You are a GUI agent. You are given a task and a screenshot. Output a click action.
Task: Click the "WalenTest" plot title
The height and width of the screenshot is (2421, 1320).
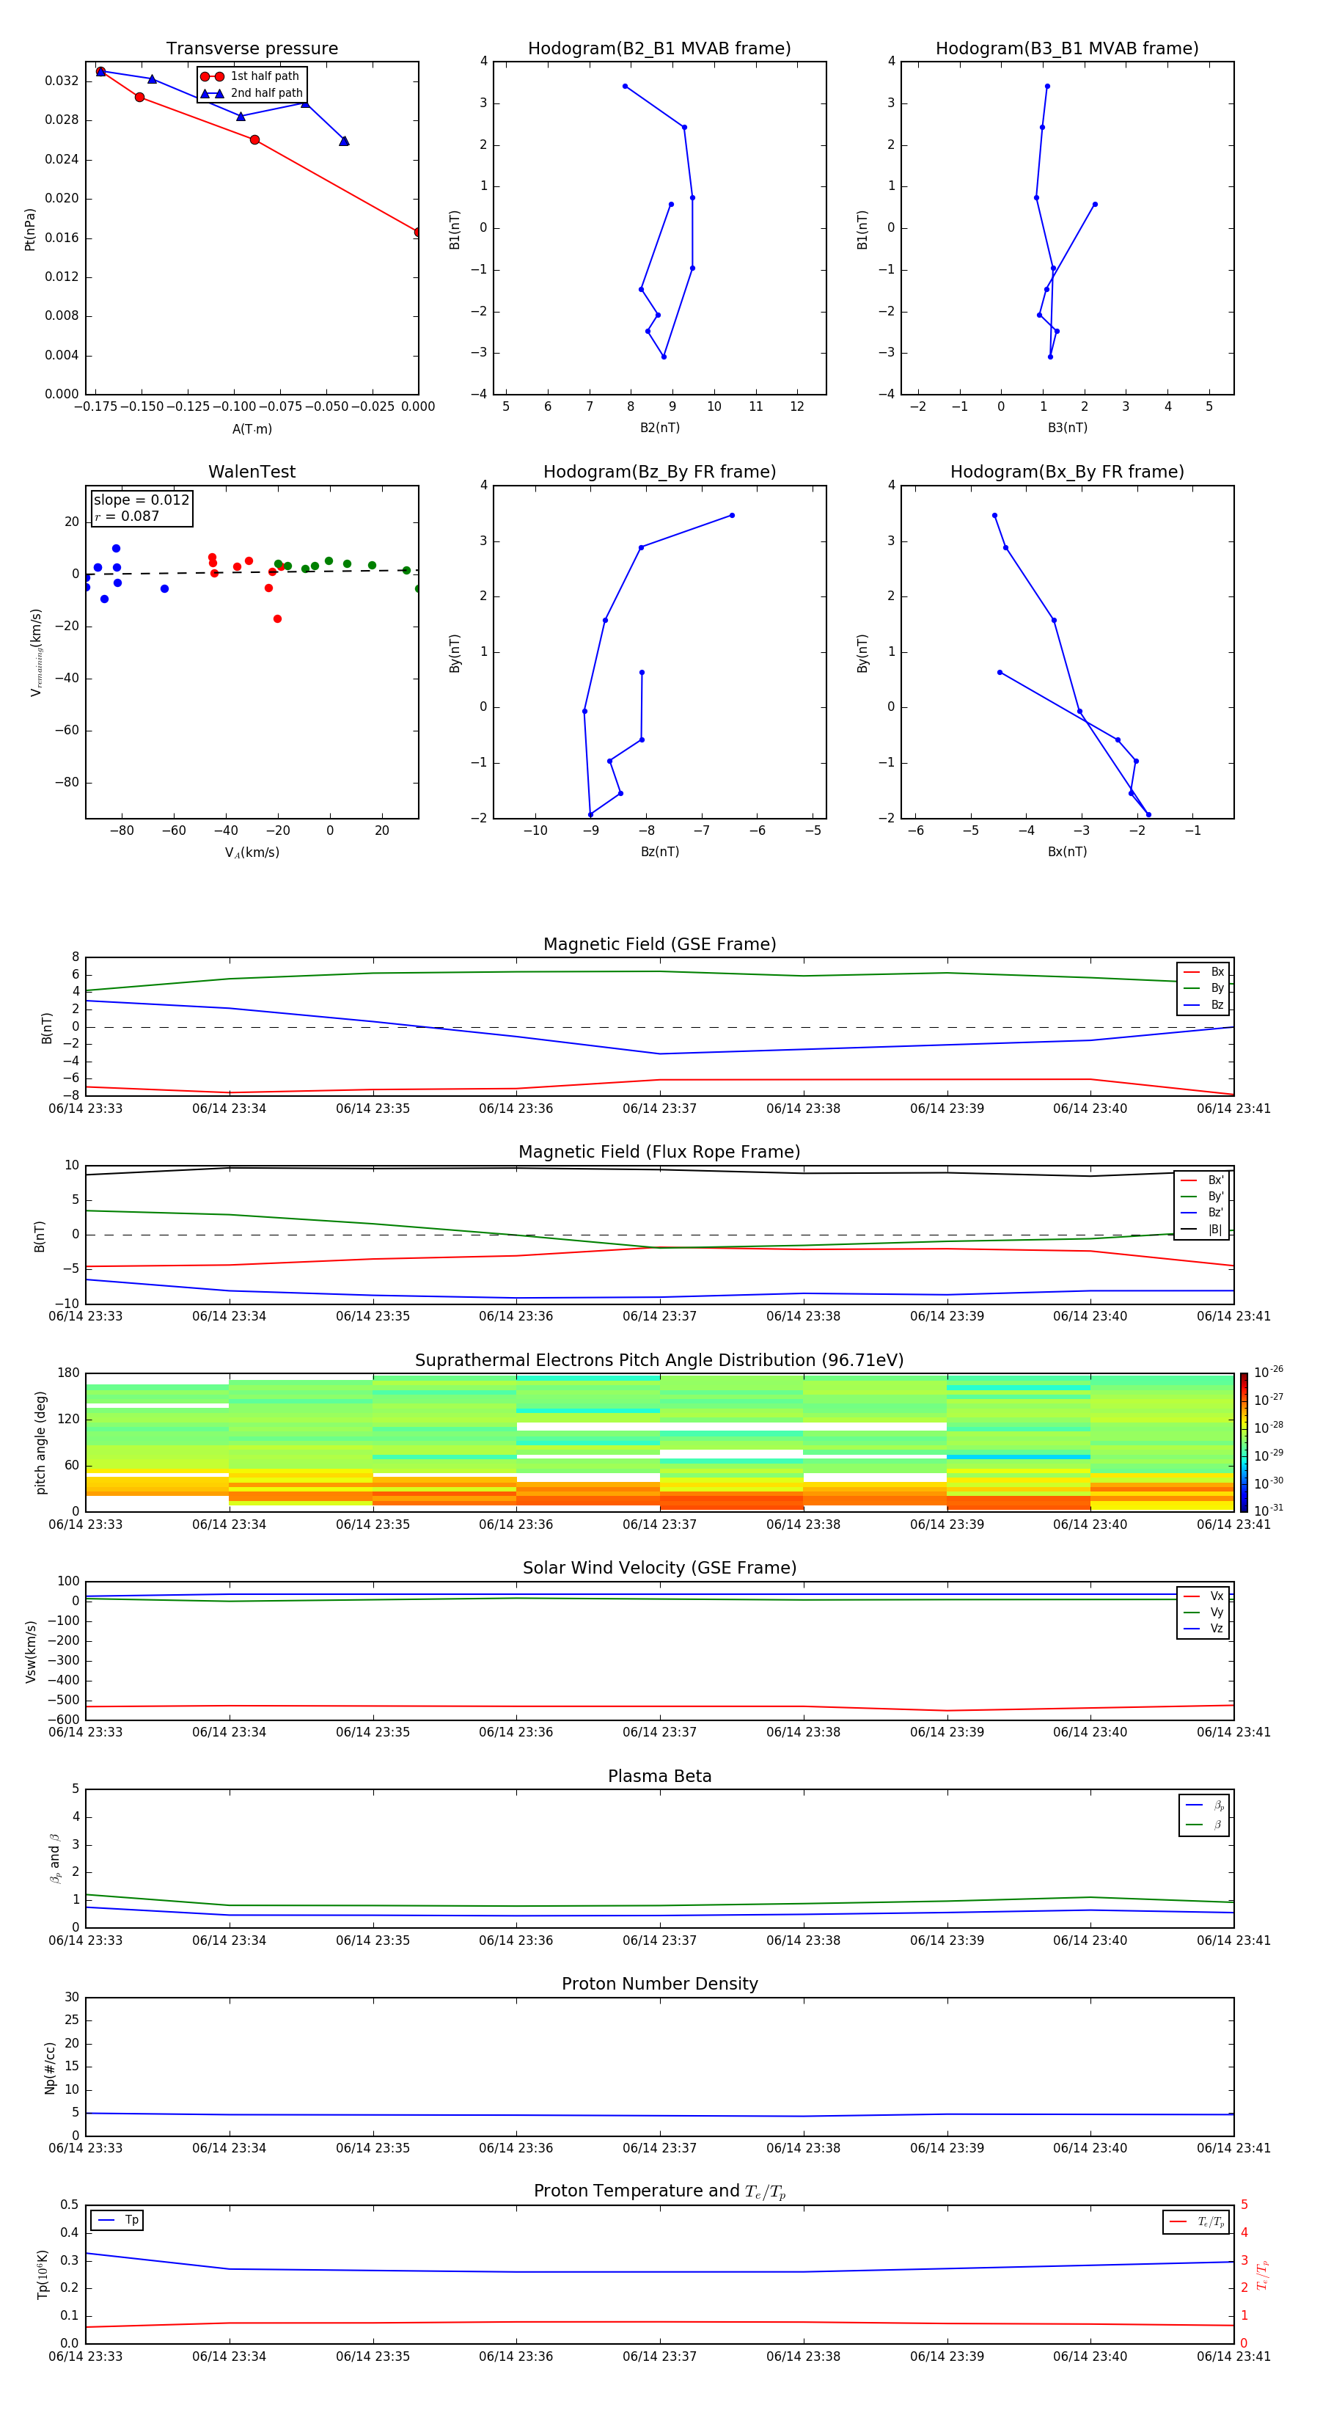pyautogui.click(x=252, y=472)
